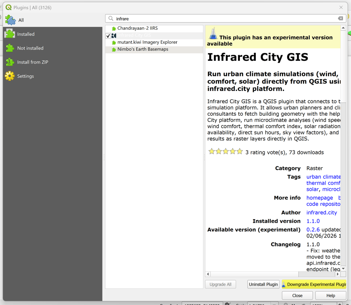351x305 pixels.
Task: Click the All puzzle-piece icon
Action: click(x=10, y=20)
